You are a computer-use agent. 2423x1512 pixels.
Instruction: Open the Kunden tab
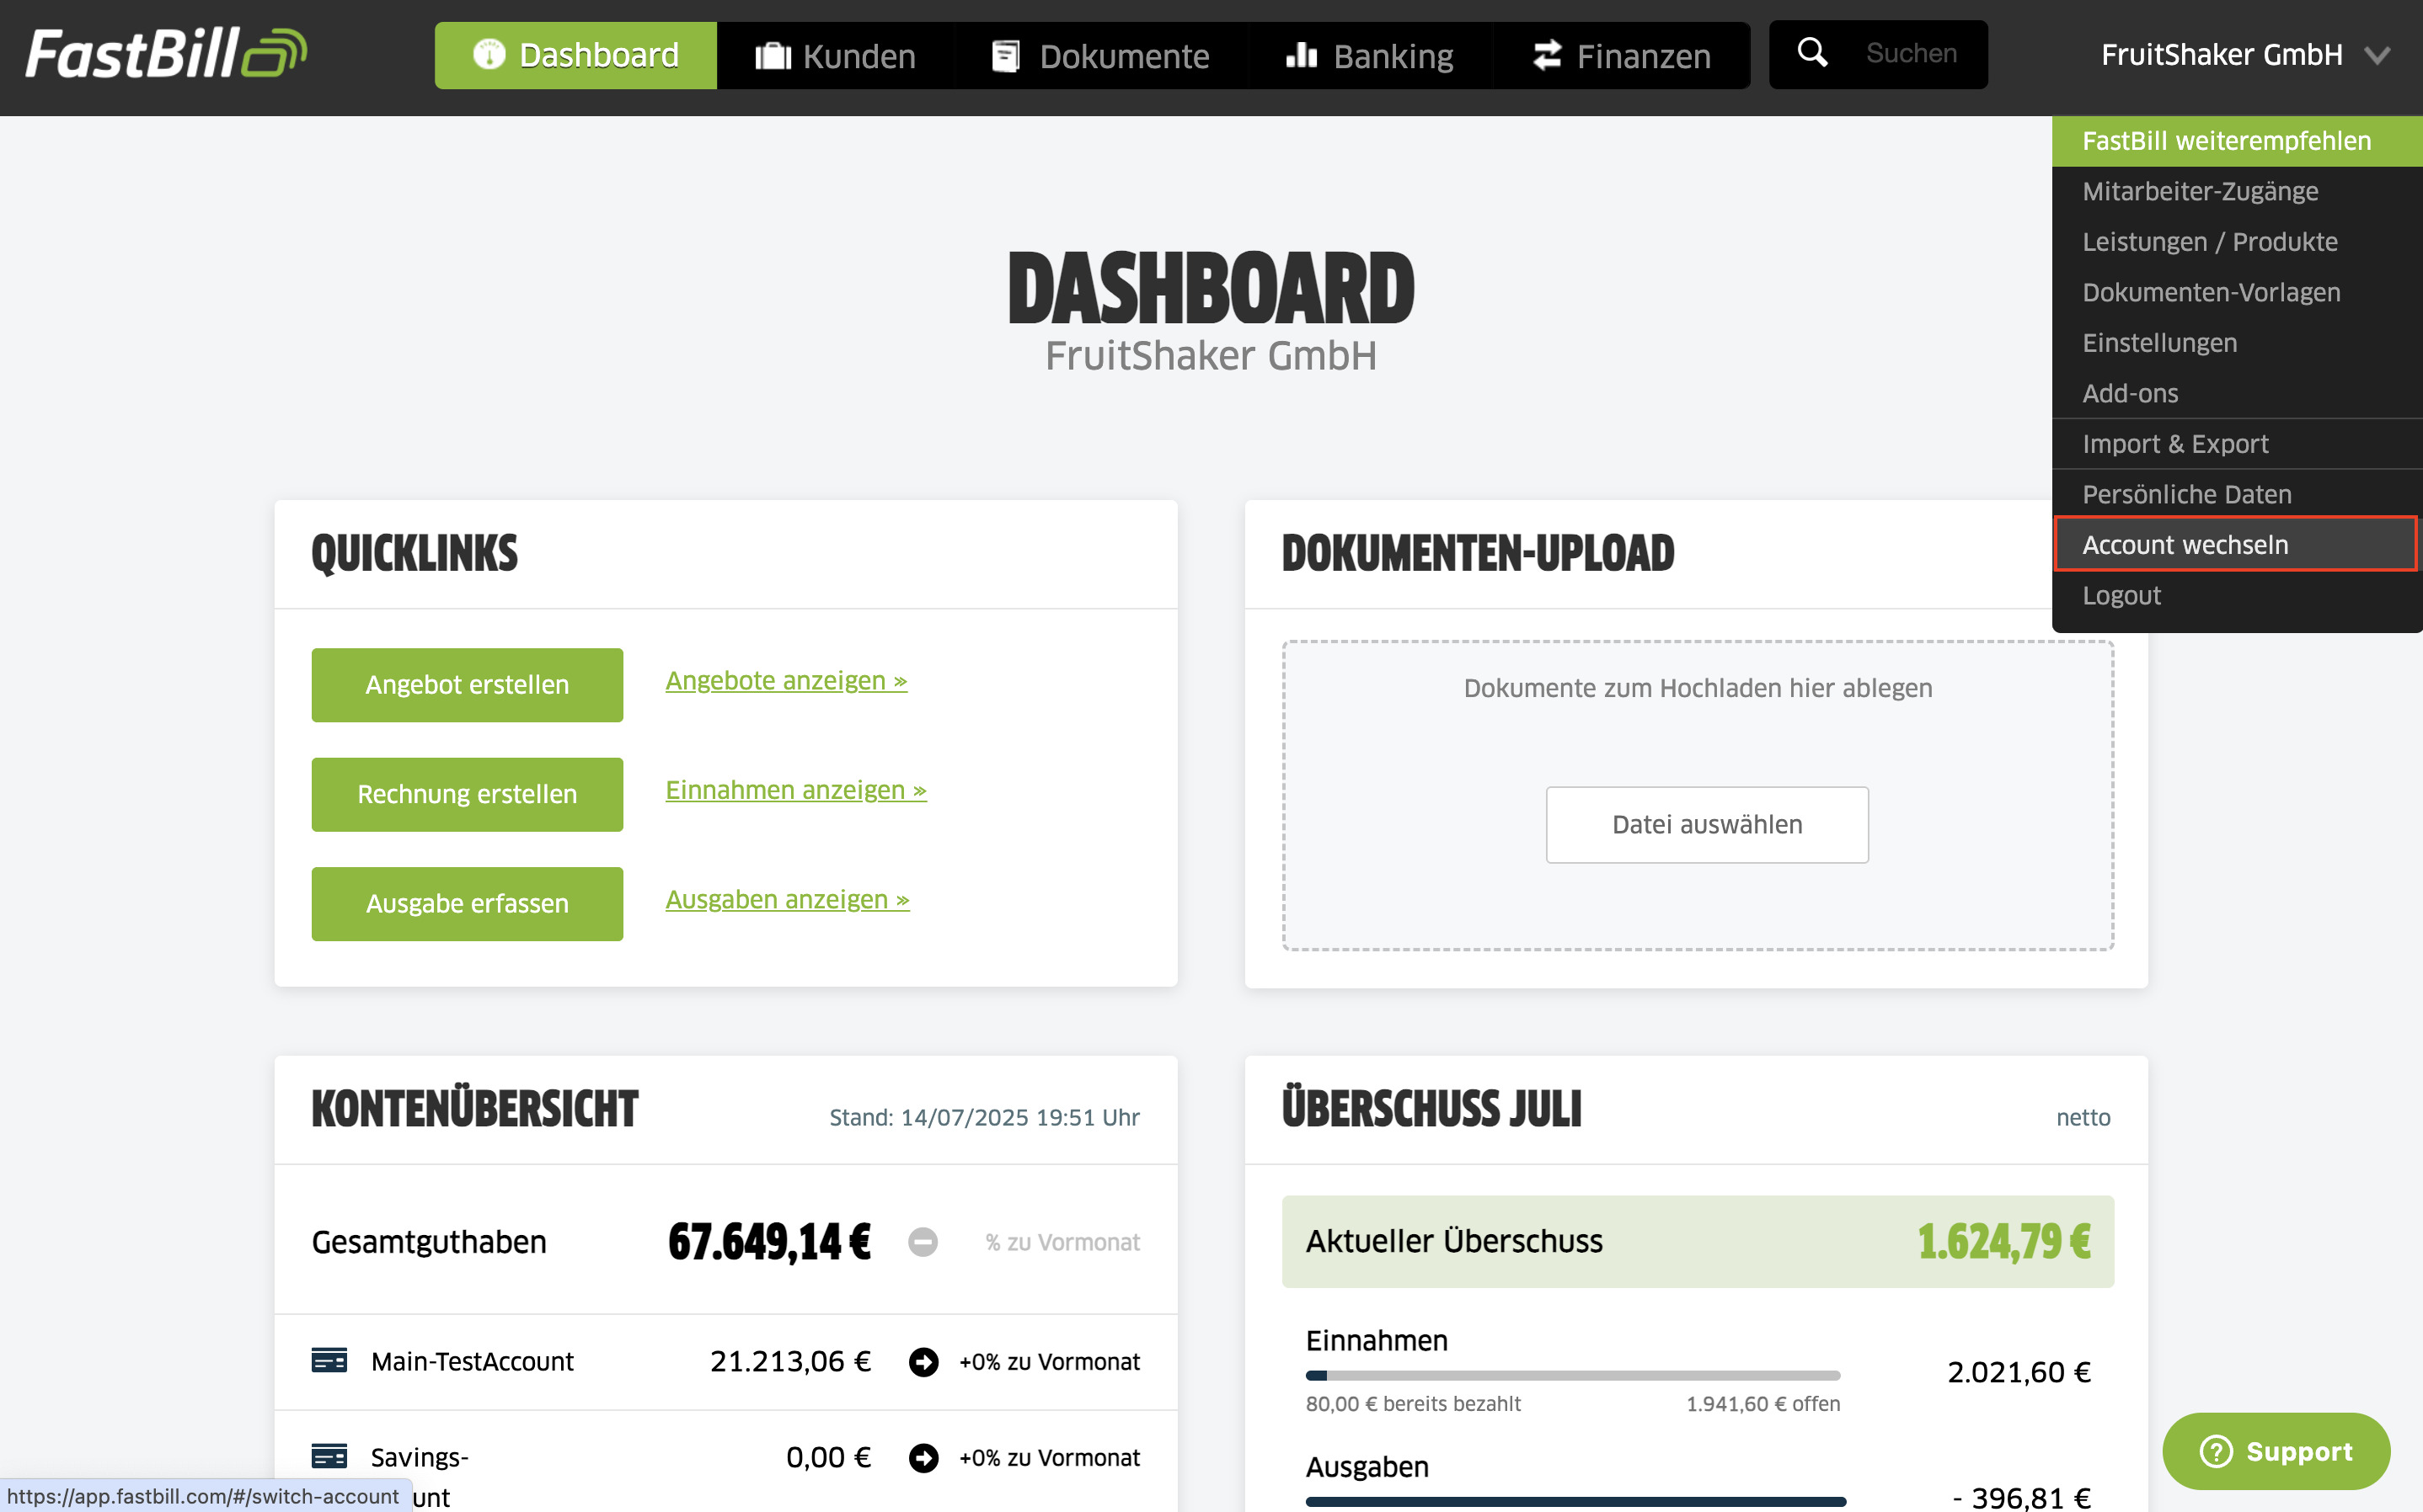pos(836,56)
